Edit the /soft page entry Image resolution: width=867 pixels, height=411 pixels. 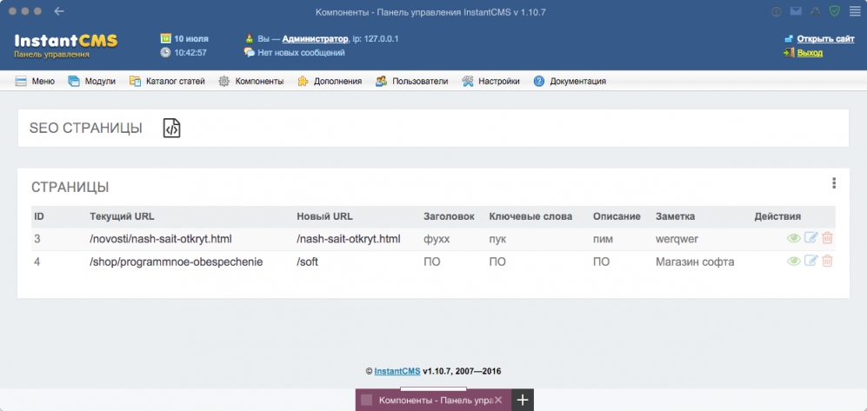coord(810,261)
